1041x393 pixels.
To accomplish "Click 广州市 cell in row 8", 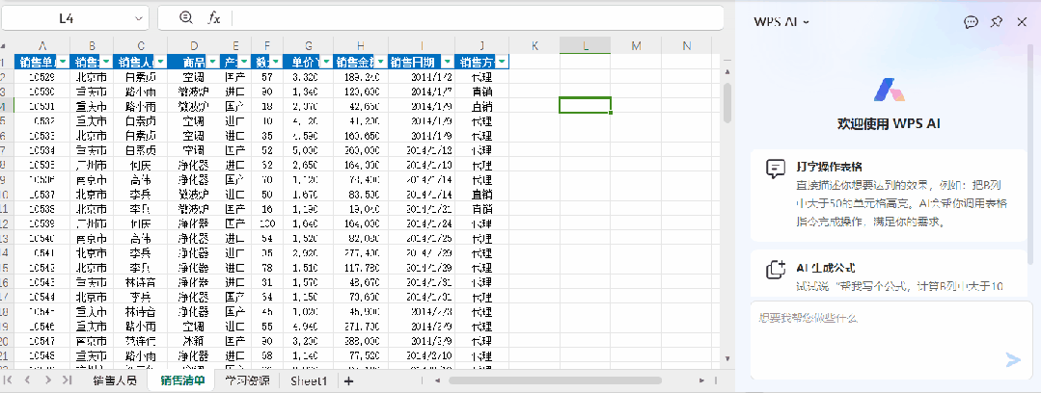I will pos(92,165).
